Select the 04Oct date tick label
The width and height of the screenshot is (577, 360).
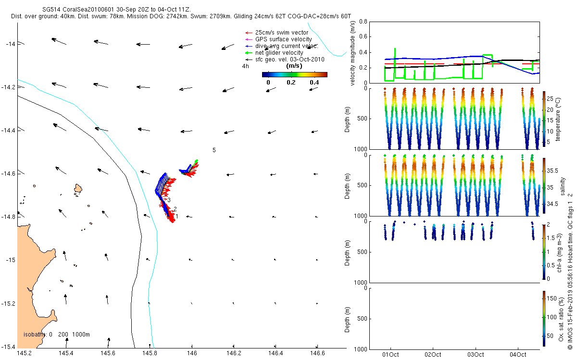[x=517, y=355]
